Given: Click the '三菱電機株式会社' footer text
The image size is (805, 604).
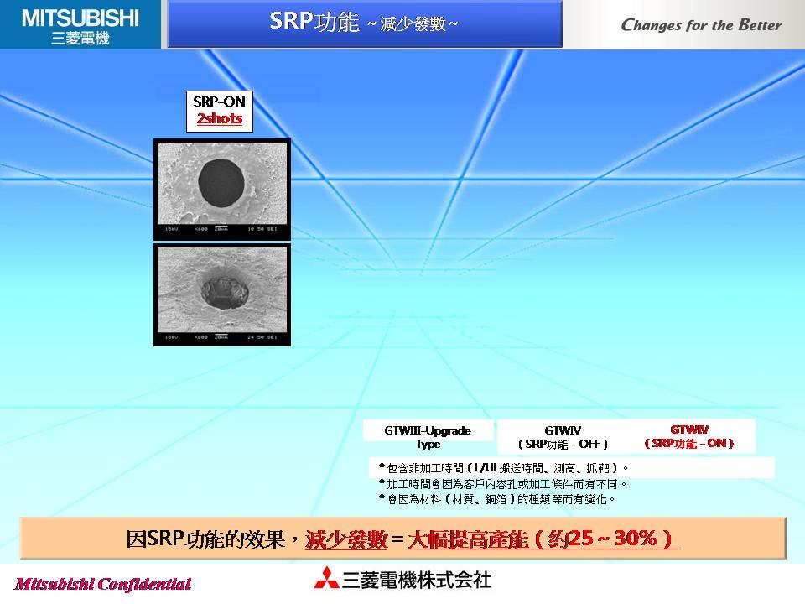Looking at the screenshot, I should 417,580.
